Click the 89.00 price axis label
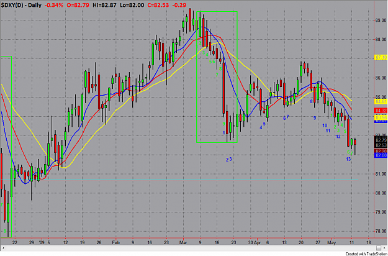The height and width of the screenshot is (256, 388). point(381,21)
